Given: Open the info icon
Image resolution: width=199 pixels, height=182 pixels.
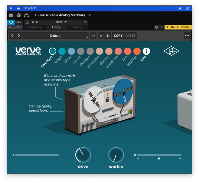Looking at the screenshot, I should 146,51.
